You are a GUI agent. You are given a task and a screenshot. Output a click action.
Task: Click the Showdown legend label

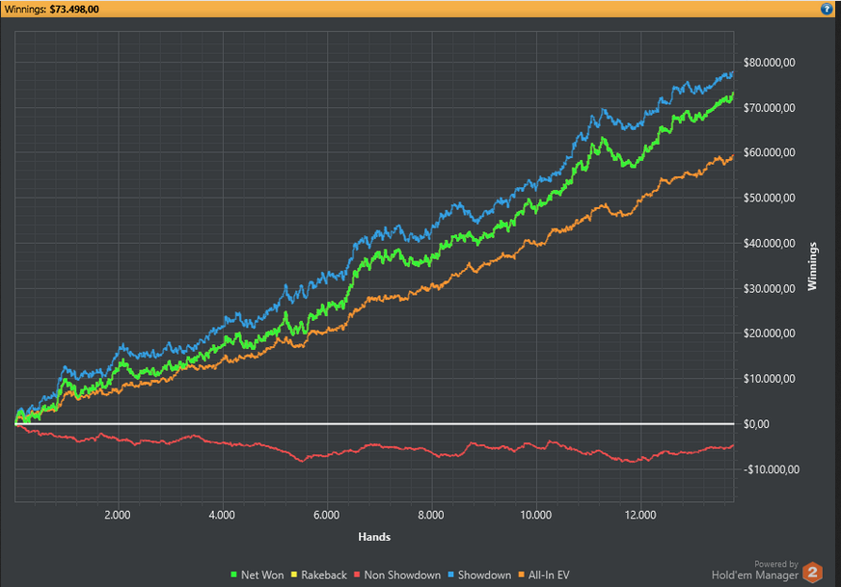(484, 574)
